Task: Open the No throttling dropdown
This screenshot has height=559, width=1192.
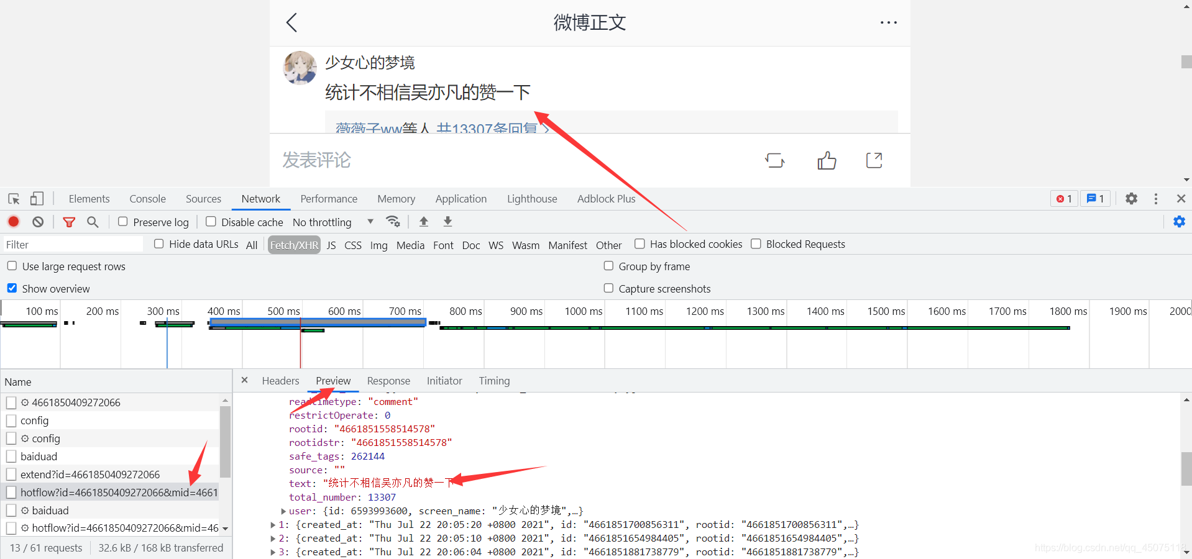Action: tap(333, 222)
